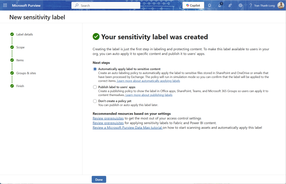Open Learn more about automatically applying labels
Image resolution: width=286 pixels, height=184 pixels.
point(148,81)
